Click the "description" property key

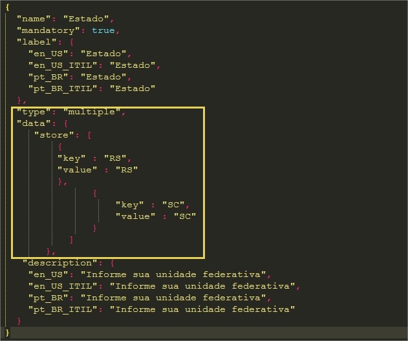coord(59,263)
